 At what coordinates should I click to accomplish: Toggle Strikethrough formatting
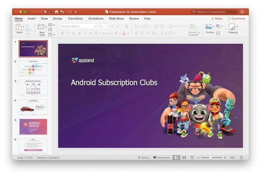pos(79,33)
